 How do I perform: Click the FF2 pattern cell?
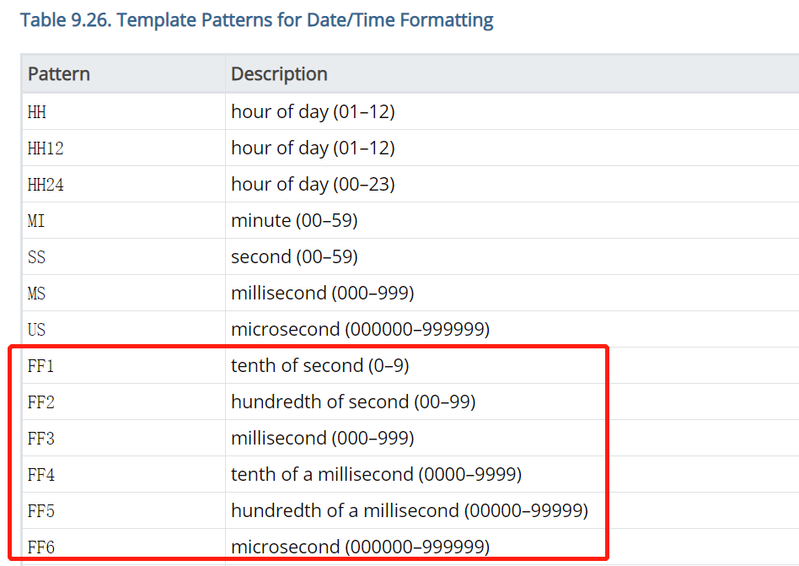pyautogui.click(x=41, y=402)
